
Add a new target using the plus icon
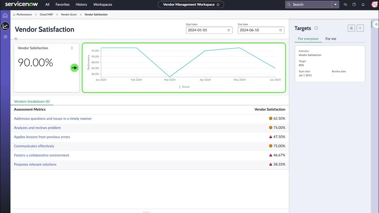click(x=360, y=28)
